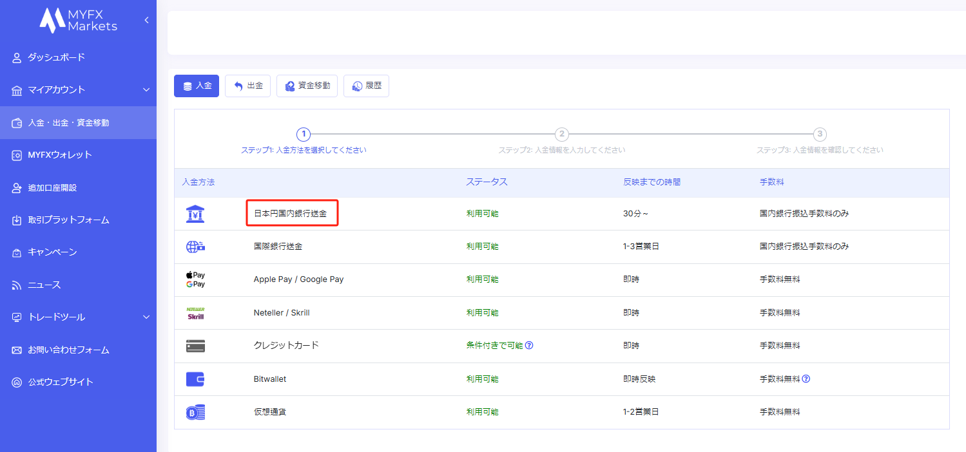Screen dimensions: 966x452
Task: Collapse the sidebar with the chevron arrow
Action: point(146,20)
